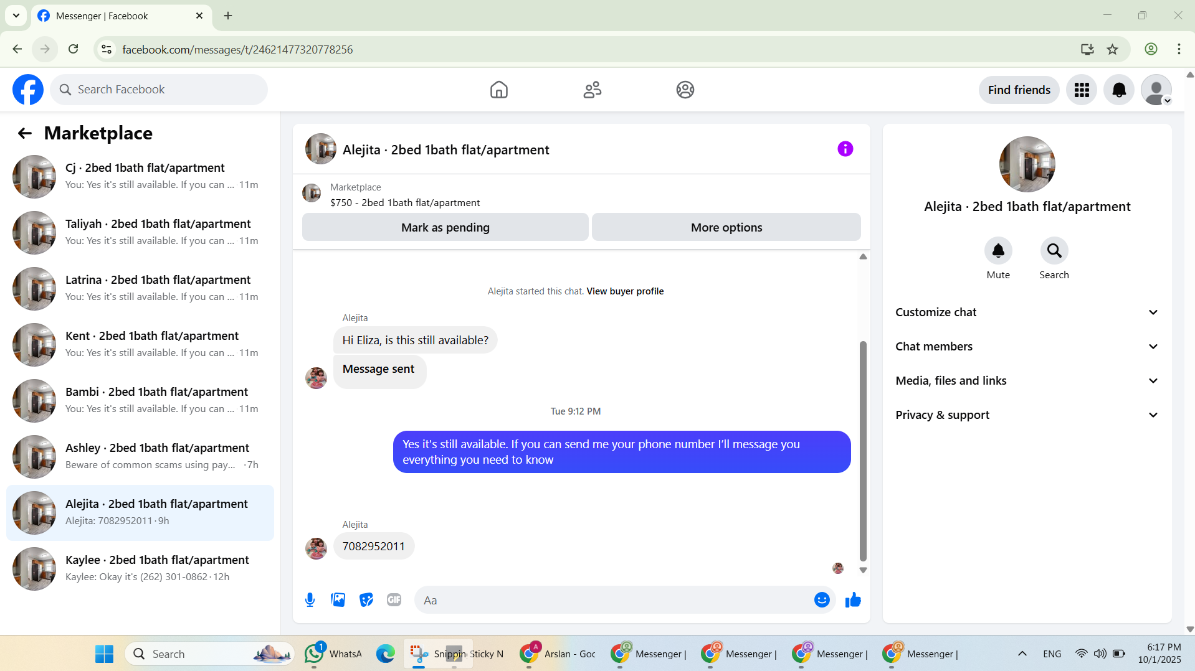The image size is (1195, 671).
Task: Click the purple conversation information icon
Action: 845,149
